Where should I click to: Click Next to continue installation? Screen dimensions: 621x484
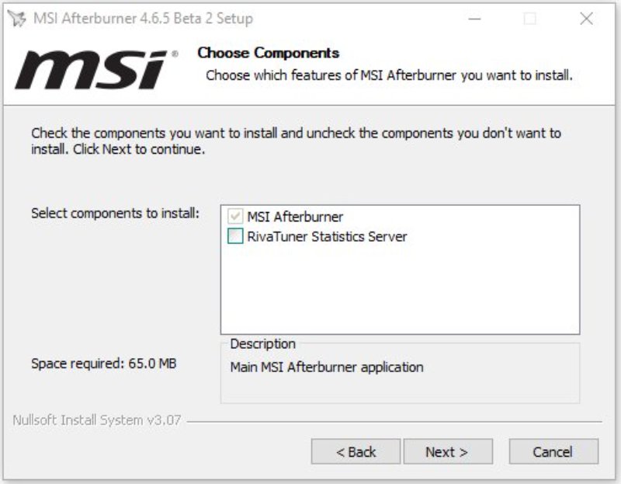point(447,451)
